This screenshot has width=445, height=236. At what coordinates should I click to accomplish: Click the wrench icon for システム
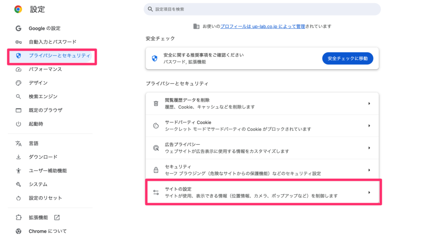18,184
